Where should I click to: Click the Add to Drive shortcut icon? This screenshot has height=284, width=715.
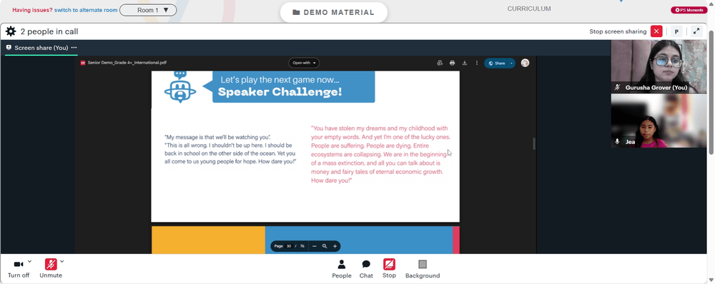click(440, 63)
